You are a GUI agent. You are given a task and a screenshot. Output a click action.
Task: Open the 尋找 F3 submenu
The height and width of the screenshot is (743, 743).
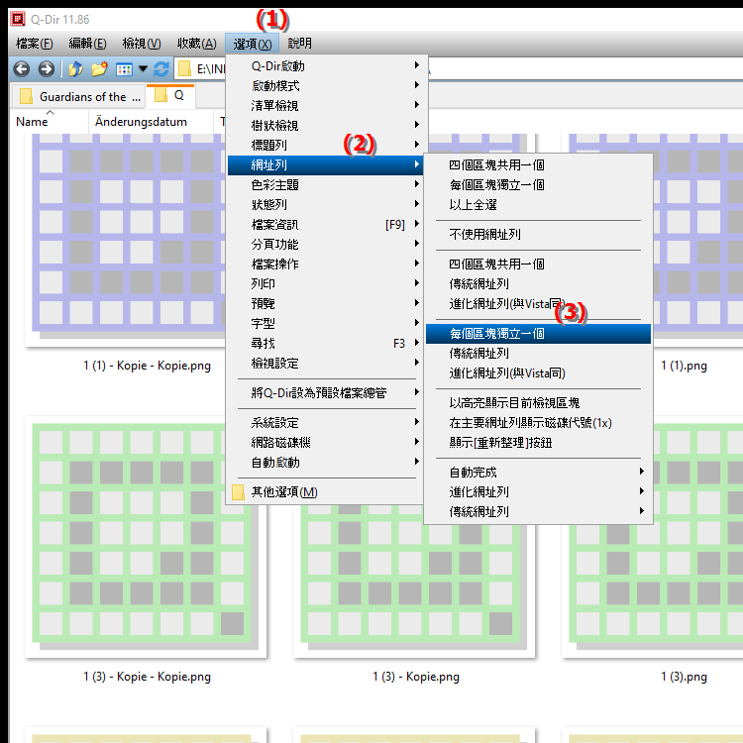click(x=326, y=344)
